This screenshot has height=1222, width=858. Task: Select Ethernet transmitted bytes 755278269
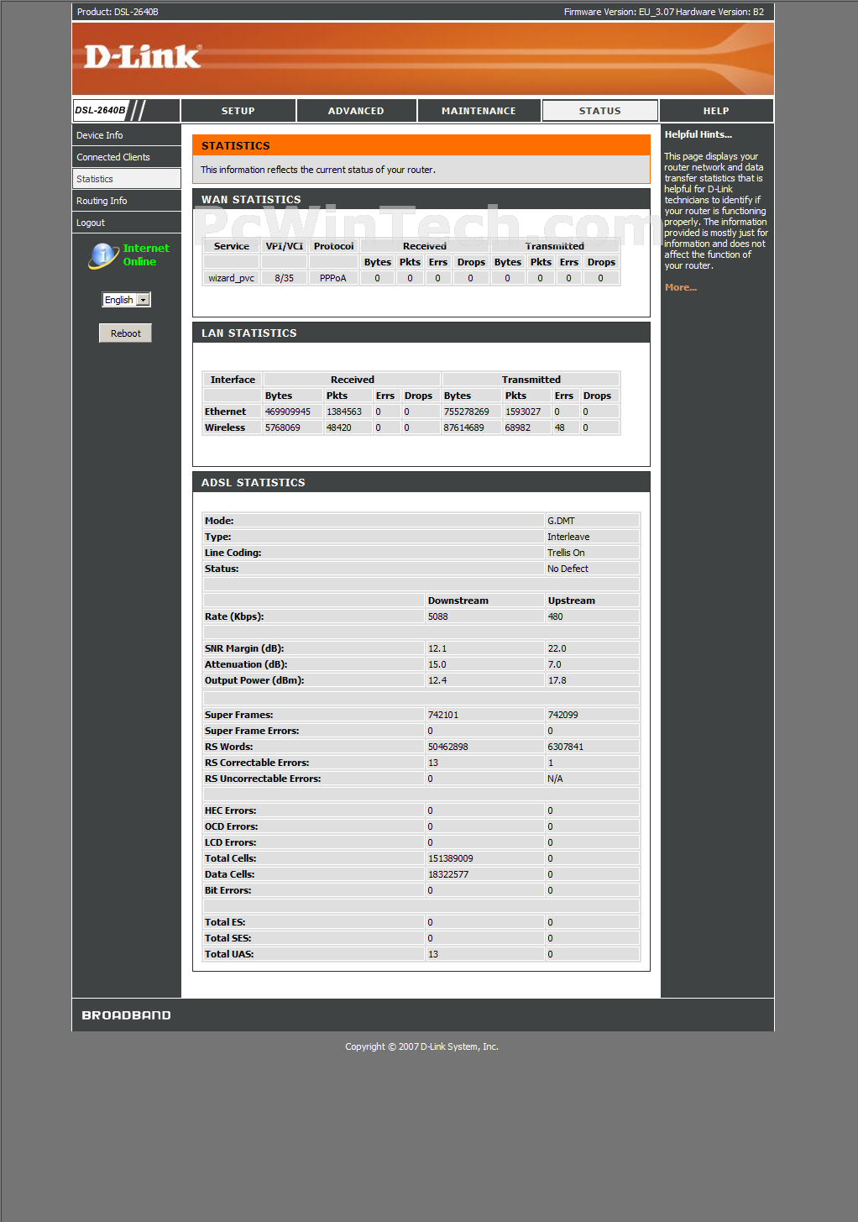pos(467,412)
